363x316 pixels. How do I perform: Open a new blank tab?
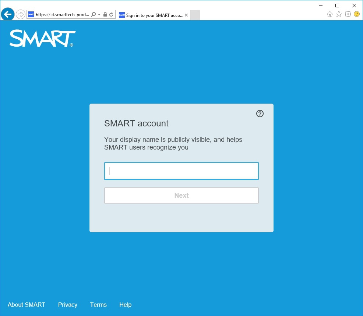pyautogui.click(x=195, y=15)
